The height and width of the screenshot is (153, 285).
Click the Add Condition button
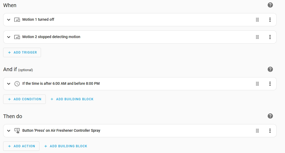(x=24, y=99)
